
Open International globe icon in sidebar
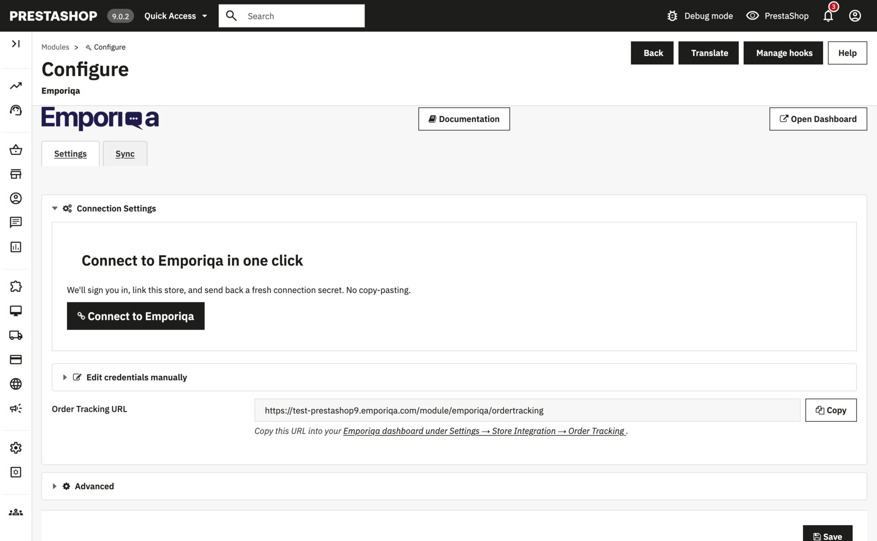tap(16, 384)
